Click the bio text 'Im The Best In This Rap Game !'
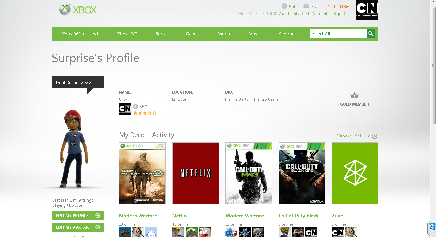The width and height of the screenshot is (436, 237). (253, 99)
